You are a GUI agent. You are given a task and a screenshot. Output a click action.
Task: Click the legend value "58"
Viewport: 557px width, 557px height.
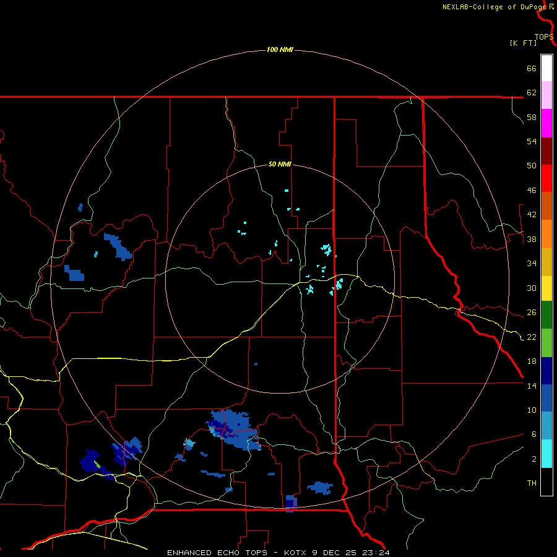point(532,117)
